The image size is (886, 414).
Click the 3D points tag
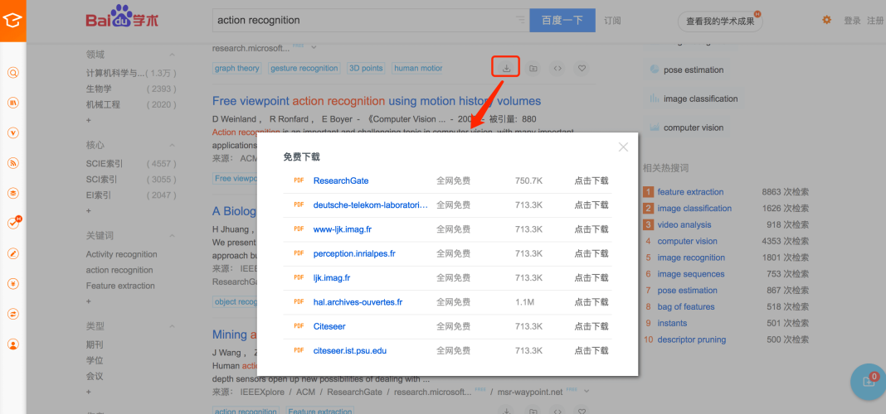click(366, 68)
